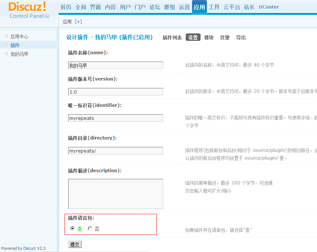Image resolution: width=317 pixels, height=252 pixels.
Task: Switch to the 变量 tab
Action: click(x=225, y=37)
